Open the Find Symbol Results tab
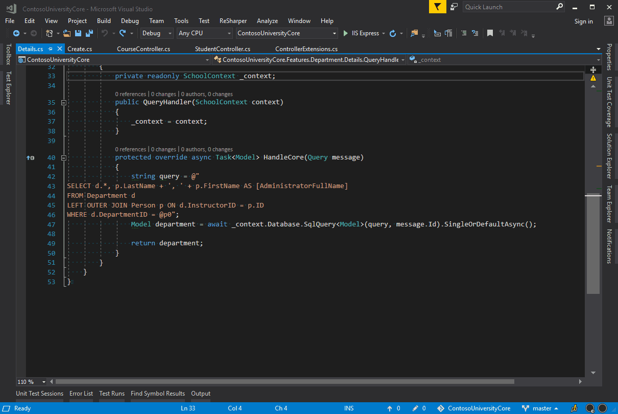The width and height of the screenshot is (618, 414). tap(158, 394)
